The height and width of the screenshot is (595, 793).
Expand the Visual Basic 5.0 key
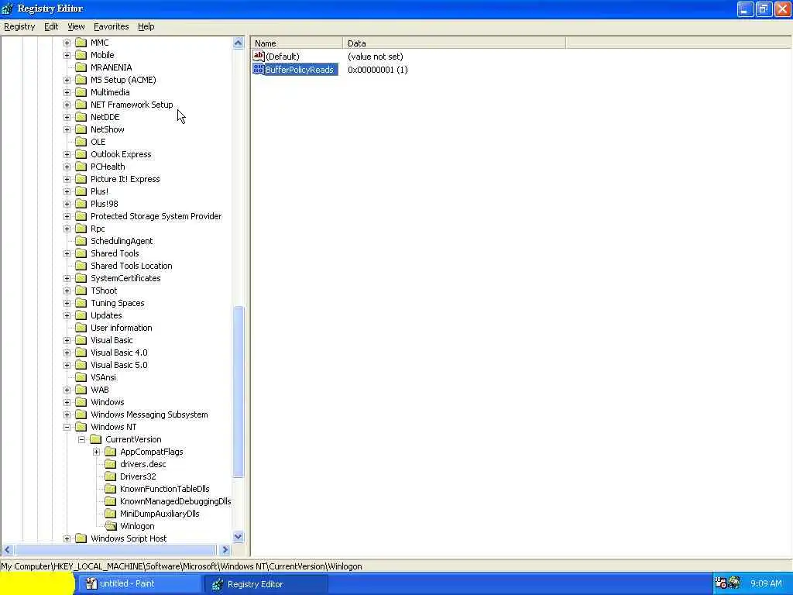tap(67, 365)
